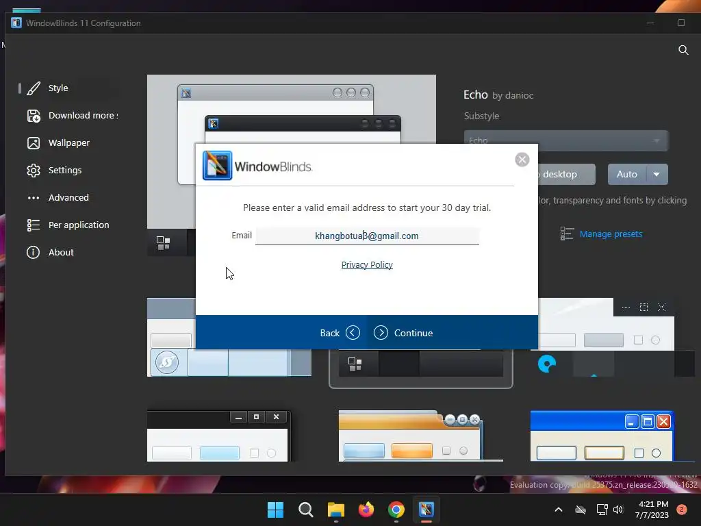Image resolution: width=701 pixels, height=526 pixels.
Task: Click the Back button in dialog
Action: click(340, 333)
